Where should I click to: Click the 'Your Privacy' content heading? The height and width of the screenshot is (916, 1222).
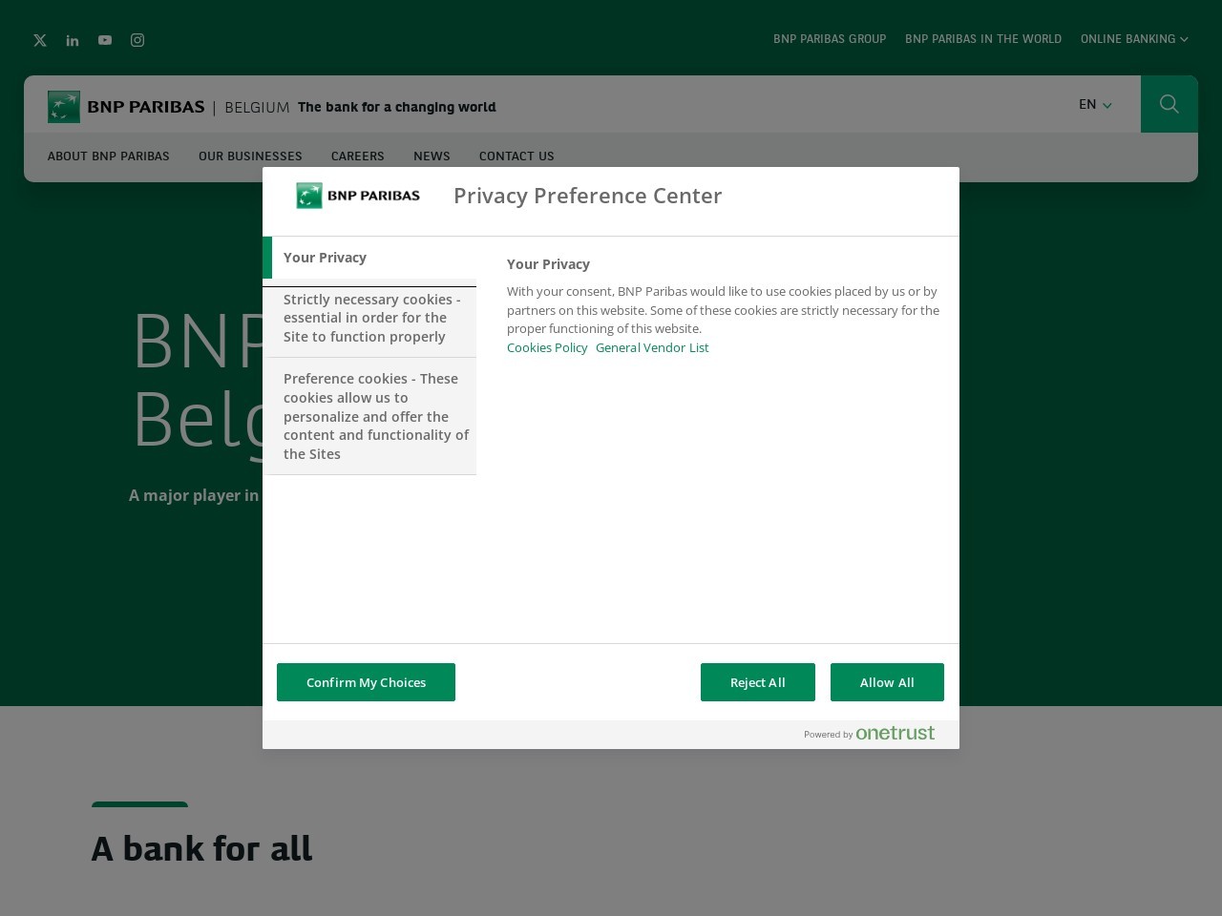(x=548, y=264)
